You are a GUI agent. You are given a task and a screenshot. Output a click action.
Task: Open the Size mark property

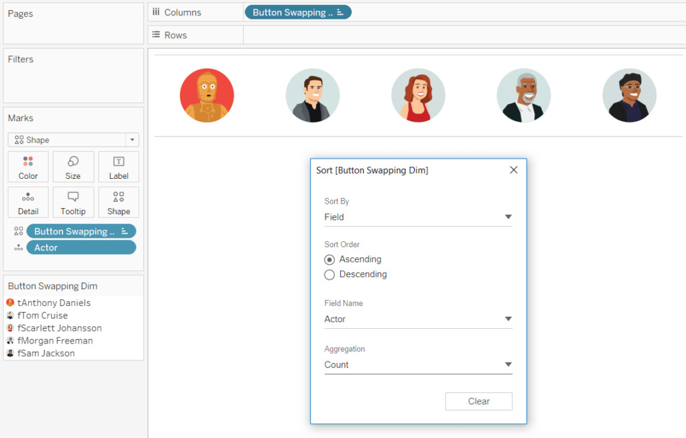pos(73,166)
